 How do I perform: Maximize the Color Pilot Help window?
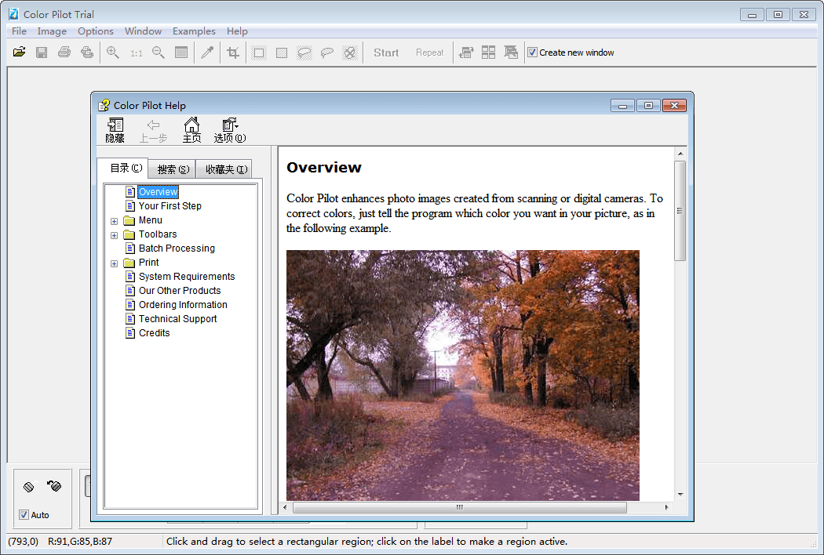tap(648, 106)
